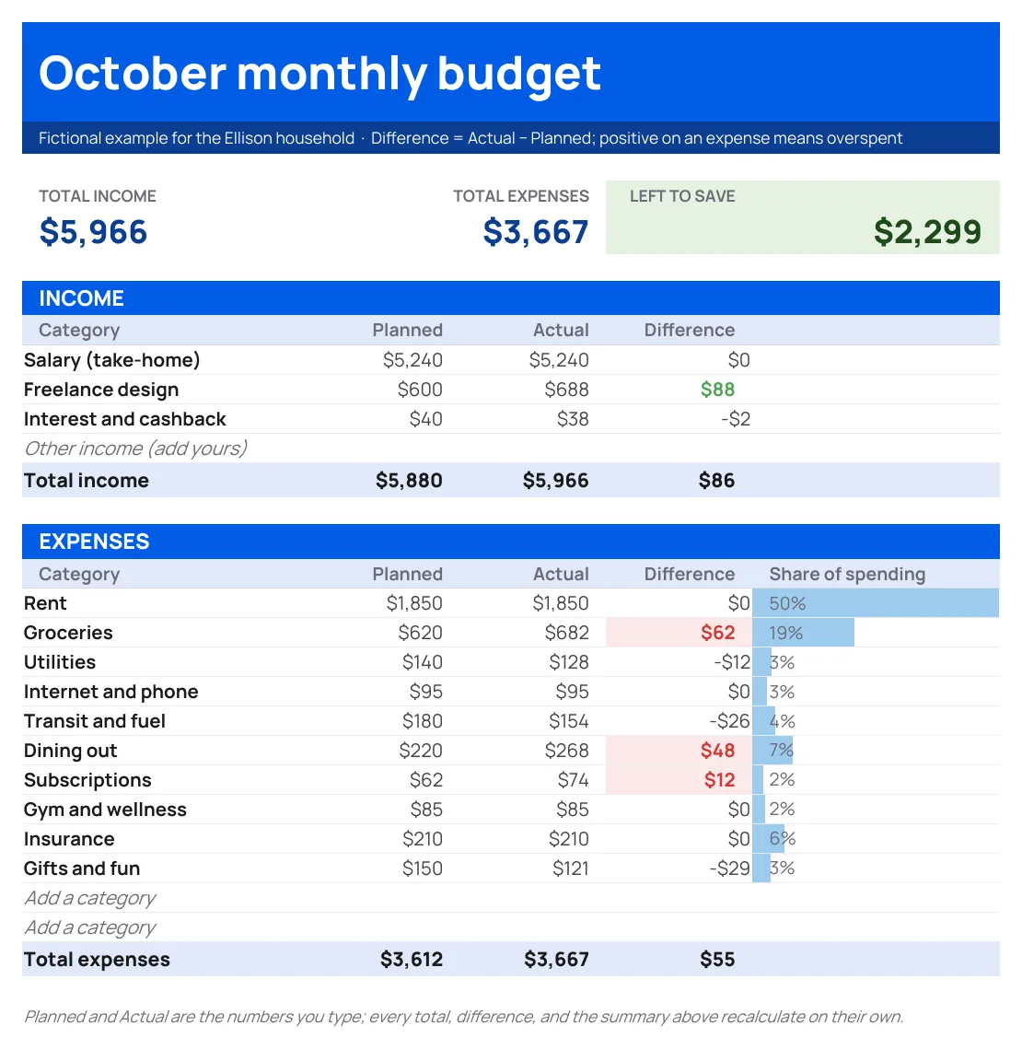Click the Utilities difference -$12
The width and height of the screenshot is (1022, 1049).
coord(732,662)
